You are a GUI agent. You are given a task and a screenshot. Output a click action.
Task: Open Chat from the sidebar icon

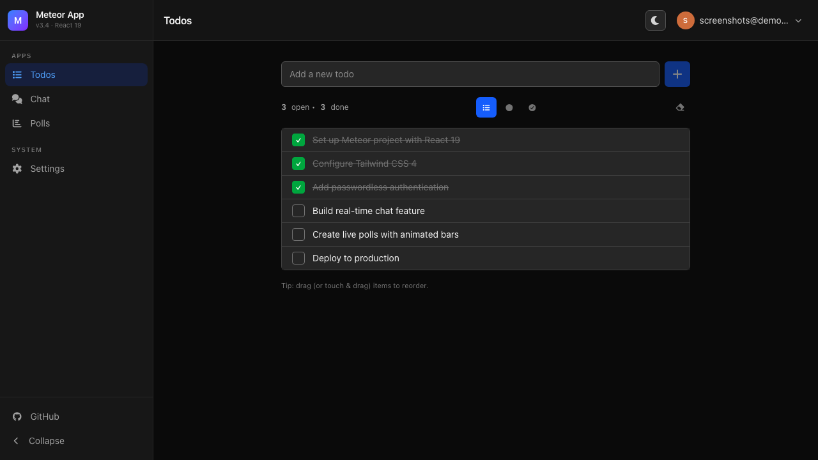point(17,99)
